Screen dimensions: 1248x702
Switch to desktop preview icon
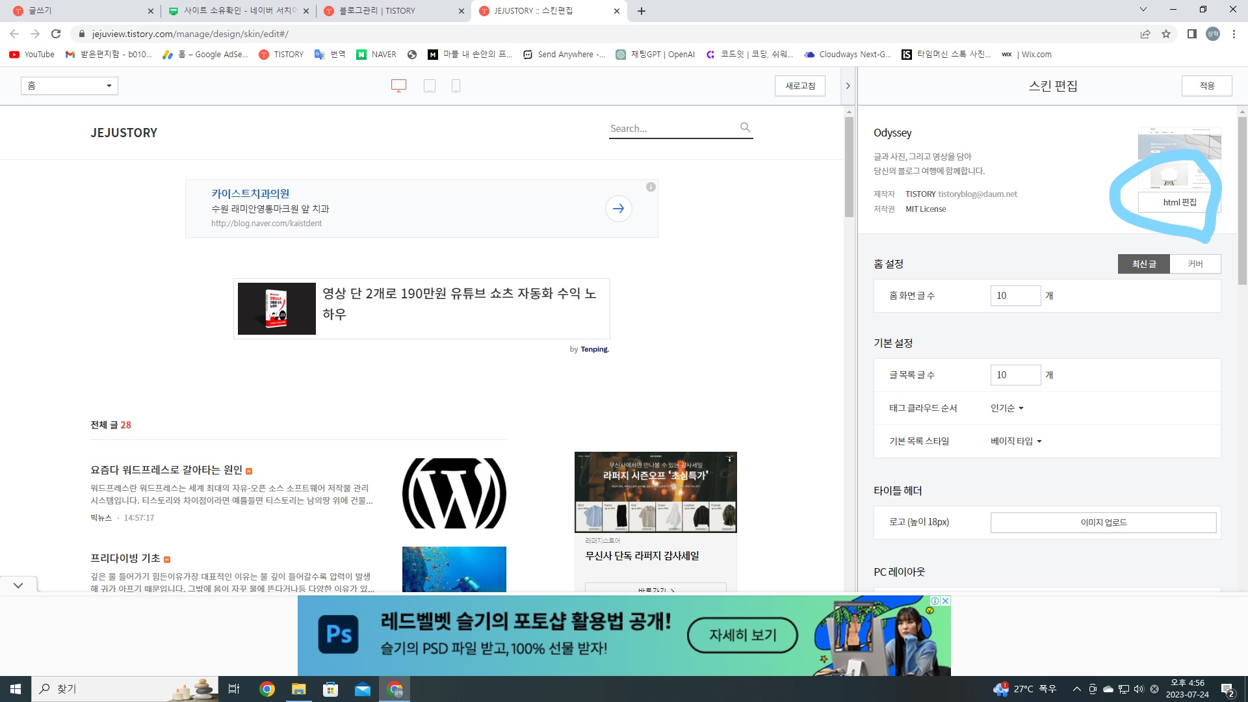coord(398,86)
